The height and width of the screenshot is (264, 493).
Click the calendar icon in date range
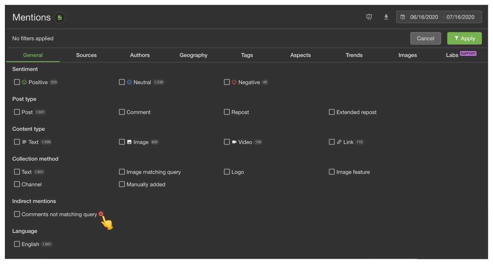click(x=402, y=17)
